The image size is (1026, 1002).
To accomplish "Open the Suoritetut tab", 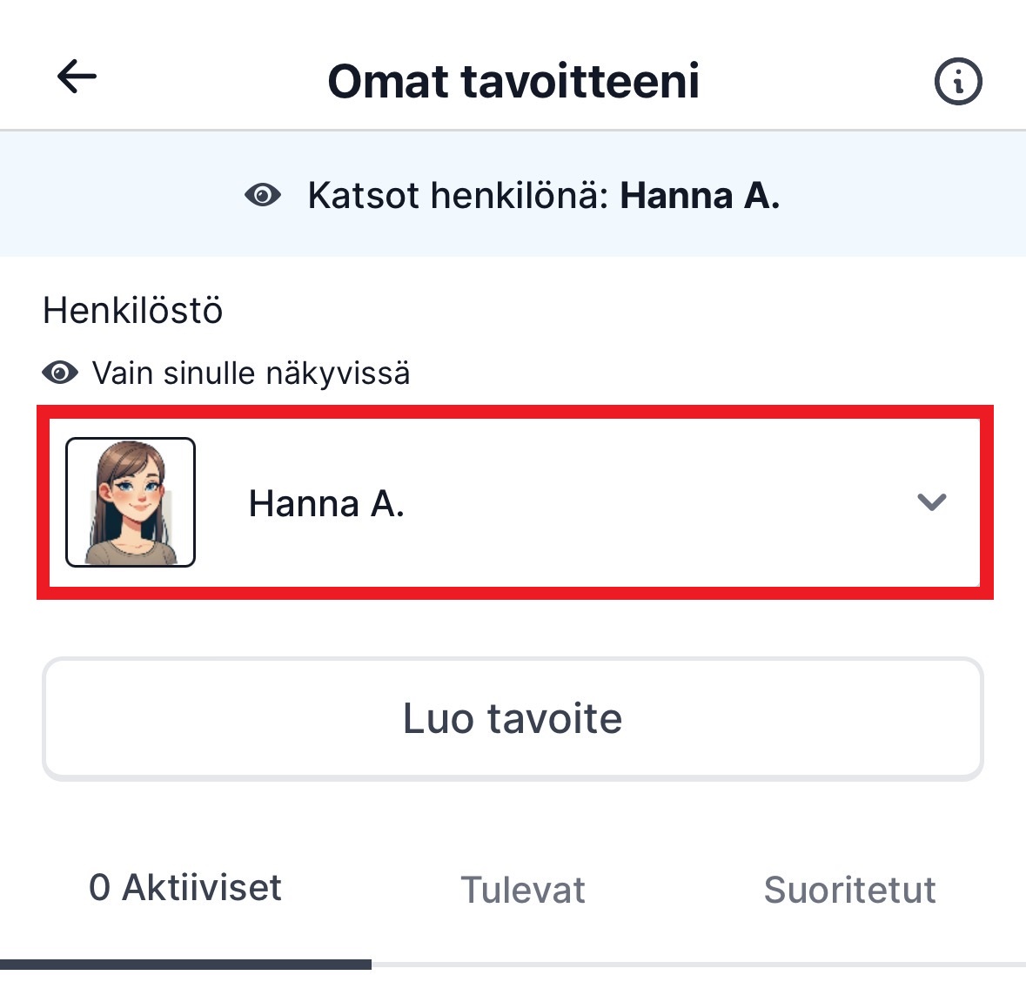I will (850, 890).
